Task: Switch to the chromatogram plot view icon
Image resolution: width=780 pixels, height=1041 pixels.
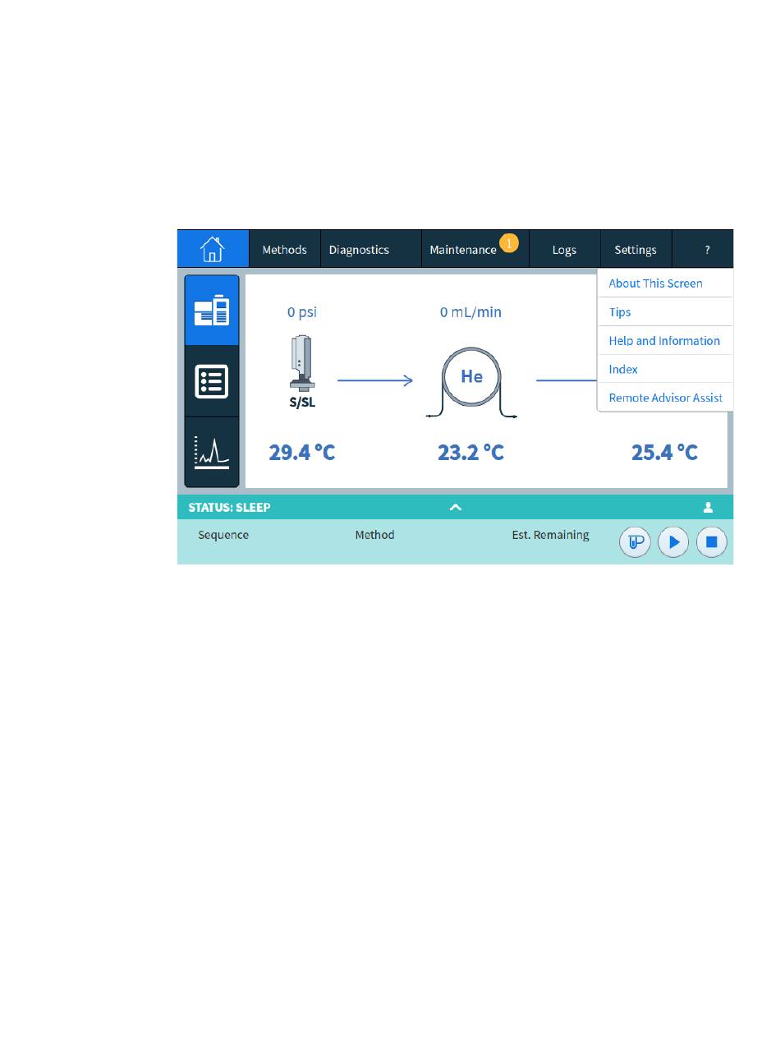Action: coord(212,453)
